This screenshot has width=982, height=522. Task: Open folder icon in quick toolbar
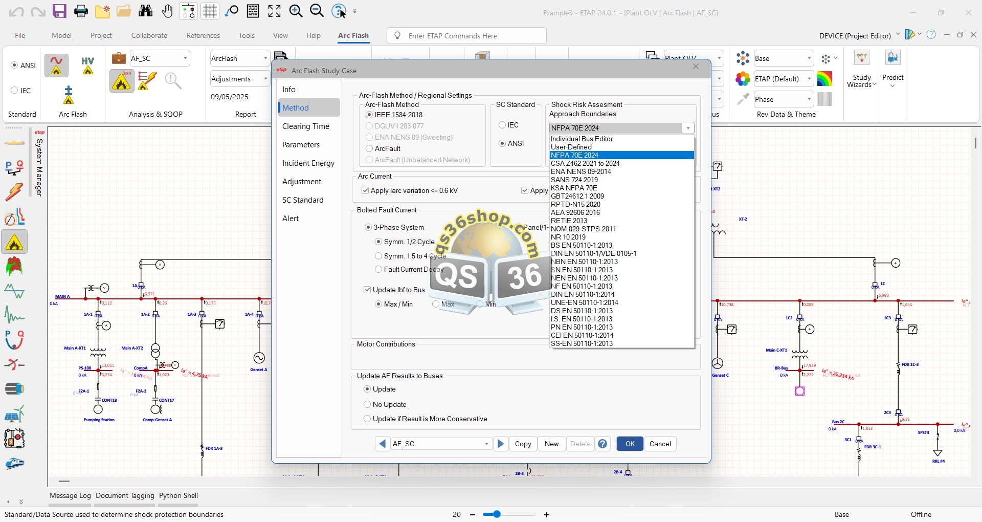coord(124,11)
